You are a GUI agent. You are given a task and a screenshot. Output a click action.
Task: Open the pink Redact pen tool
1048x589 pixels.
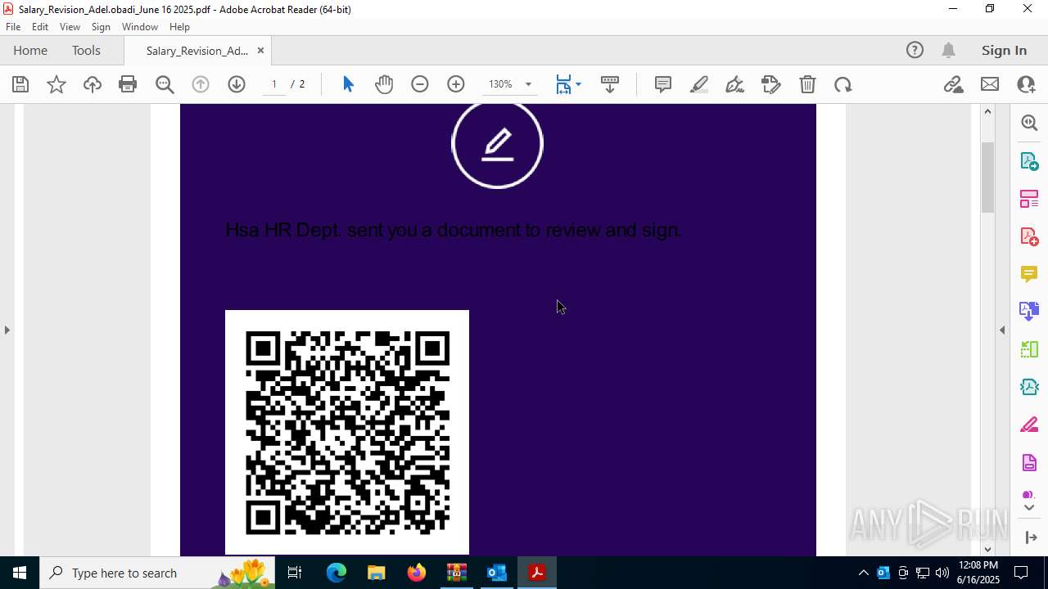tap(1029, 425)
